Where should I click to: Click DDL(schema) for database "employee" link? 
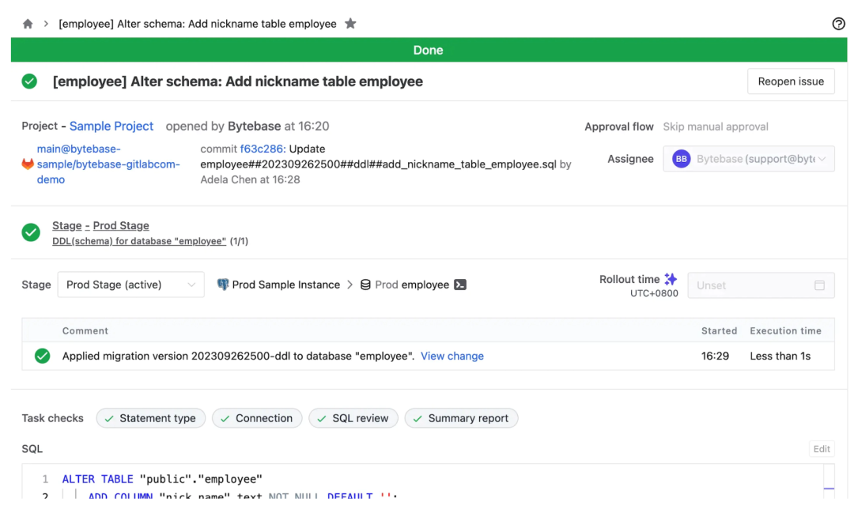[x=139, y=241]
